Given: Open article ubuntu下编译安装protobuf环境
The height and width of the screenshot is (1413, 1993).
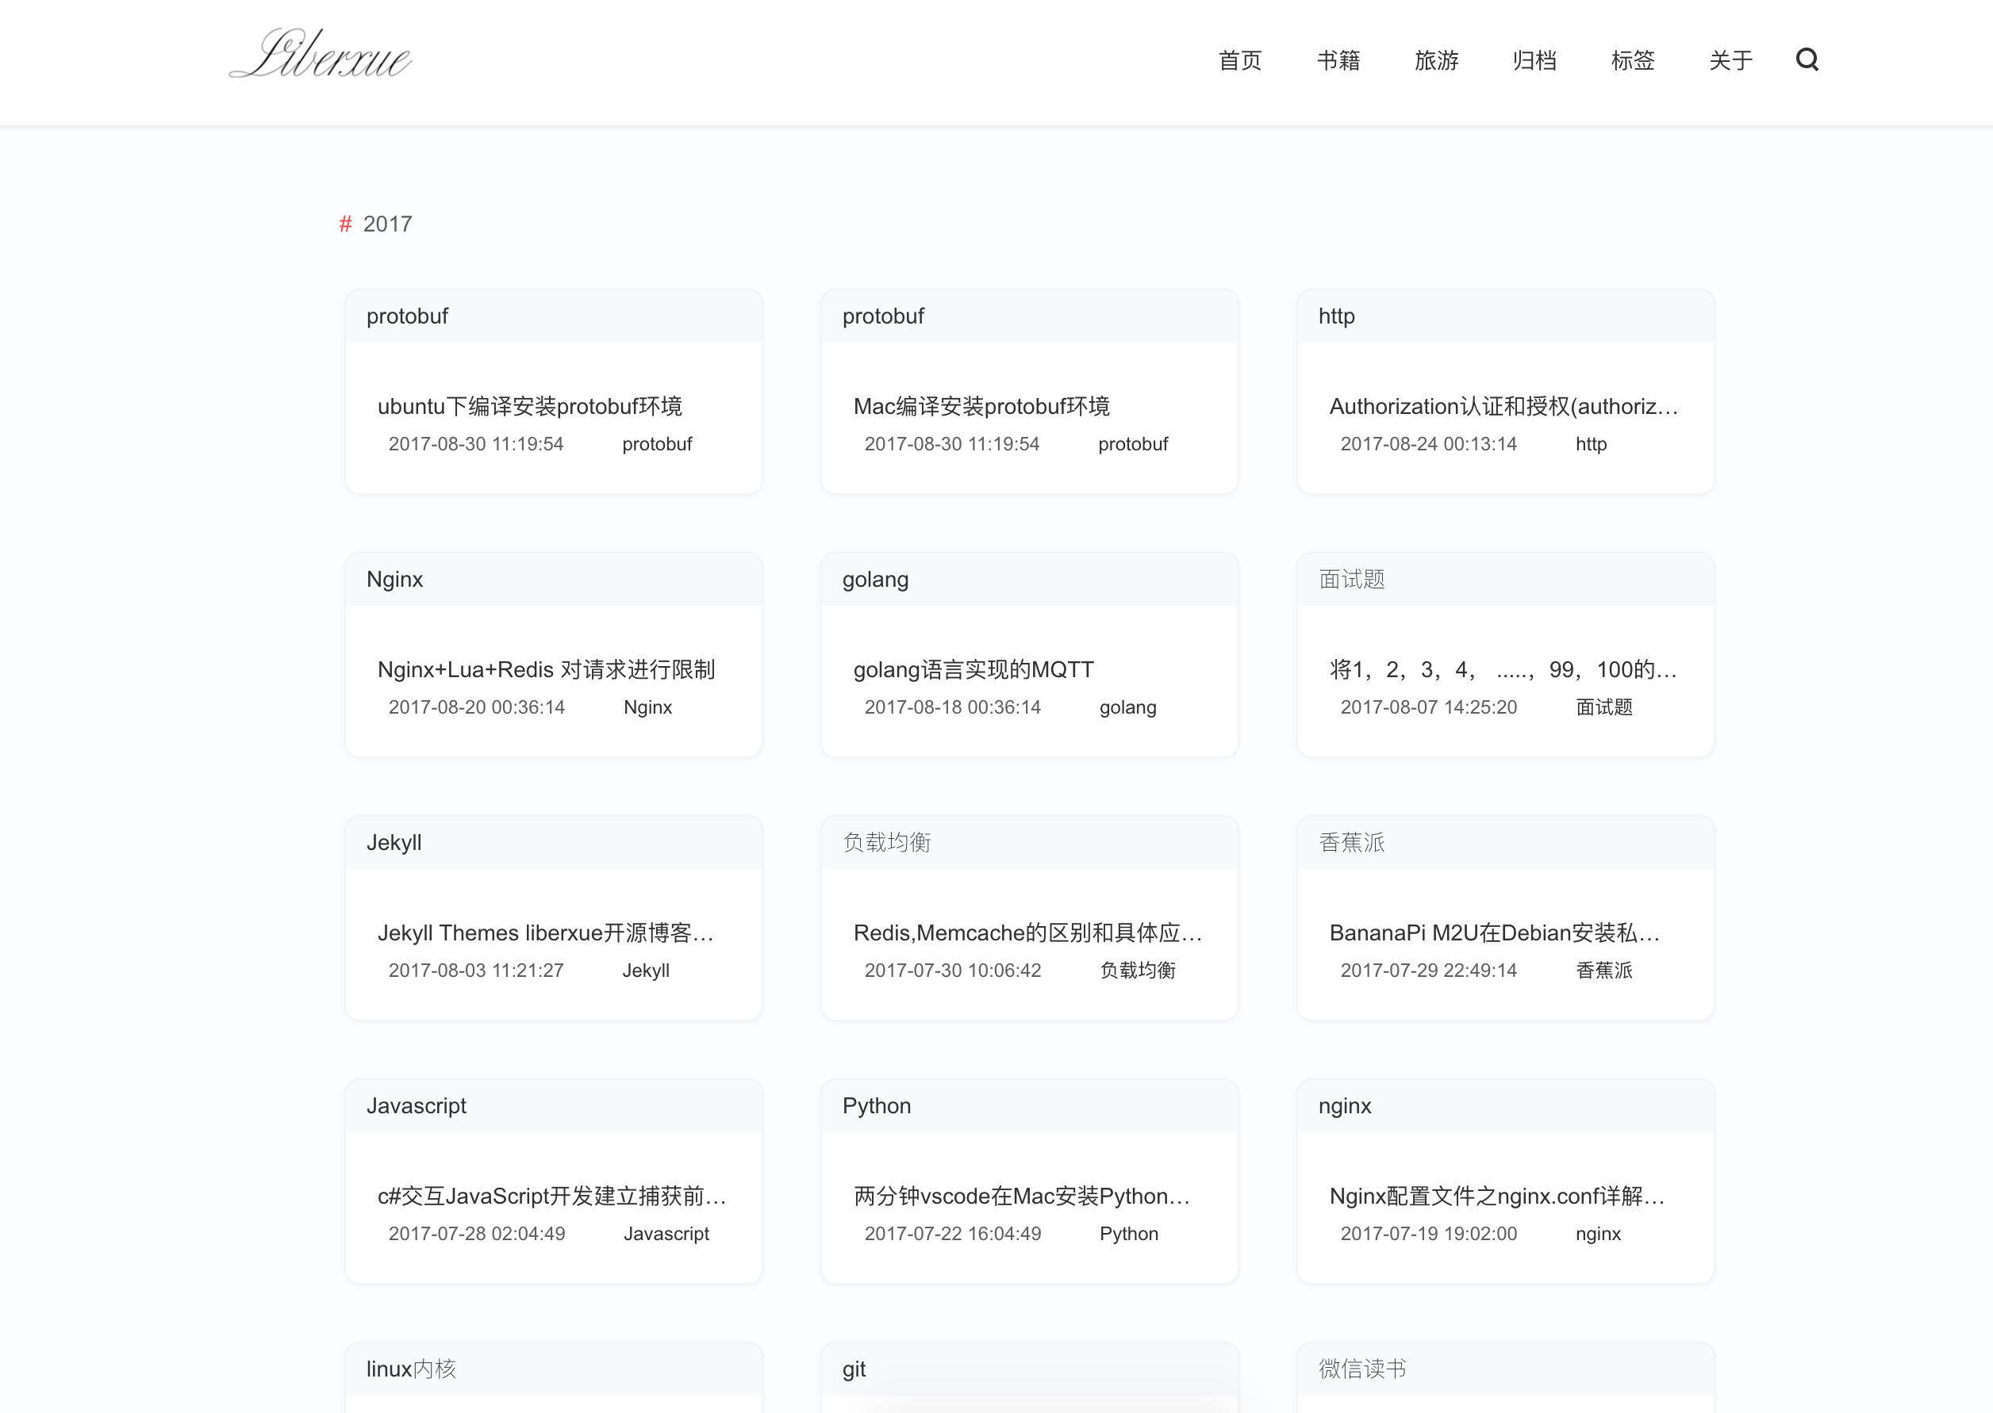Looking at the screenshot, I should click(x=529, y=406).
